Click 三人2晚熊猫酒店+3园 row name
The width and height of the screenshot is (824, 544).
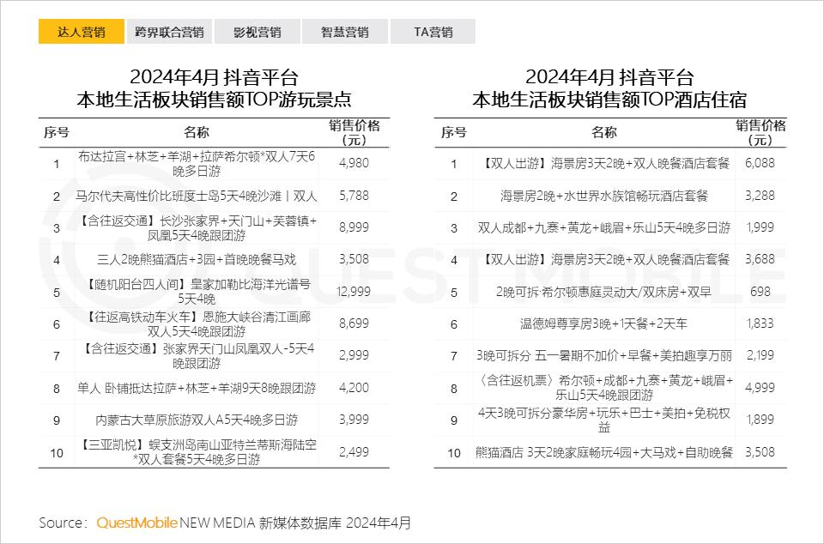(x=197, y=259)
